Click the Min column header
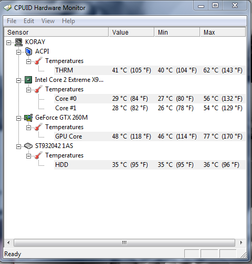Screen dimensions: 252x264 tap(177, 32)
